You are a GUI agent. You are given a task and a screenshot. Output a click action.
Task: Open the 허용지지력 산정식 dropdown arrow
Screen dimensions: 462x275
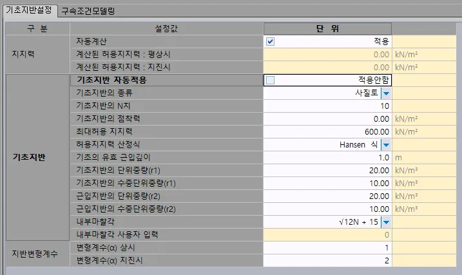pyautogui.click(x=386, y=145)
